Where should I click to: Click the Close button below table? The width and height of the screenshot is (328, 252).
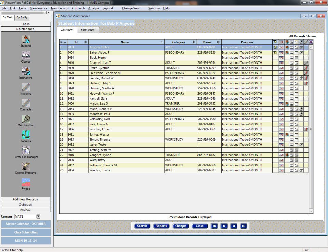click(x=200, y=226)
